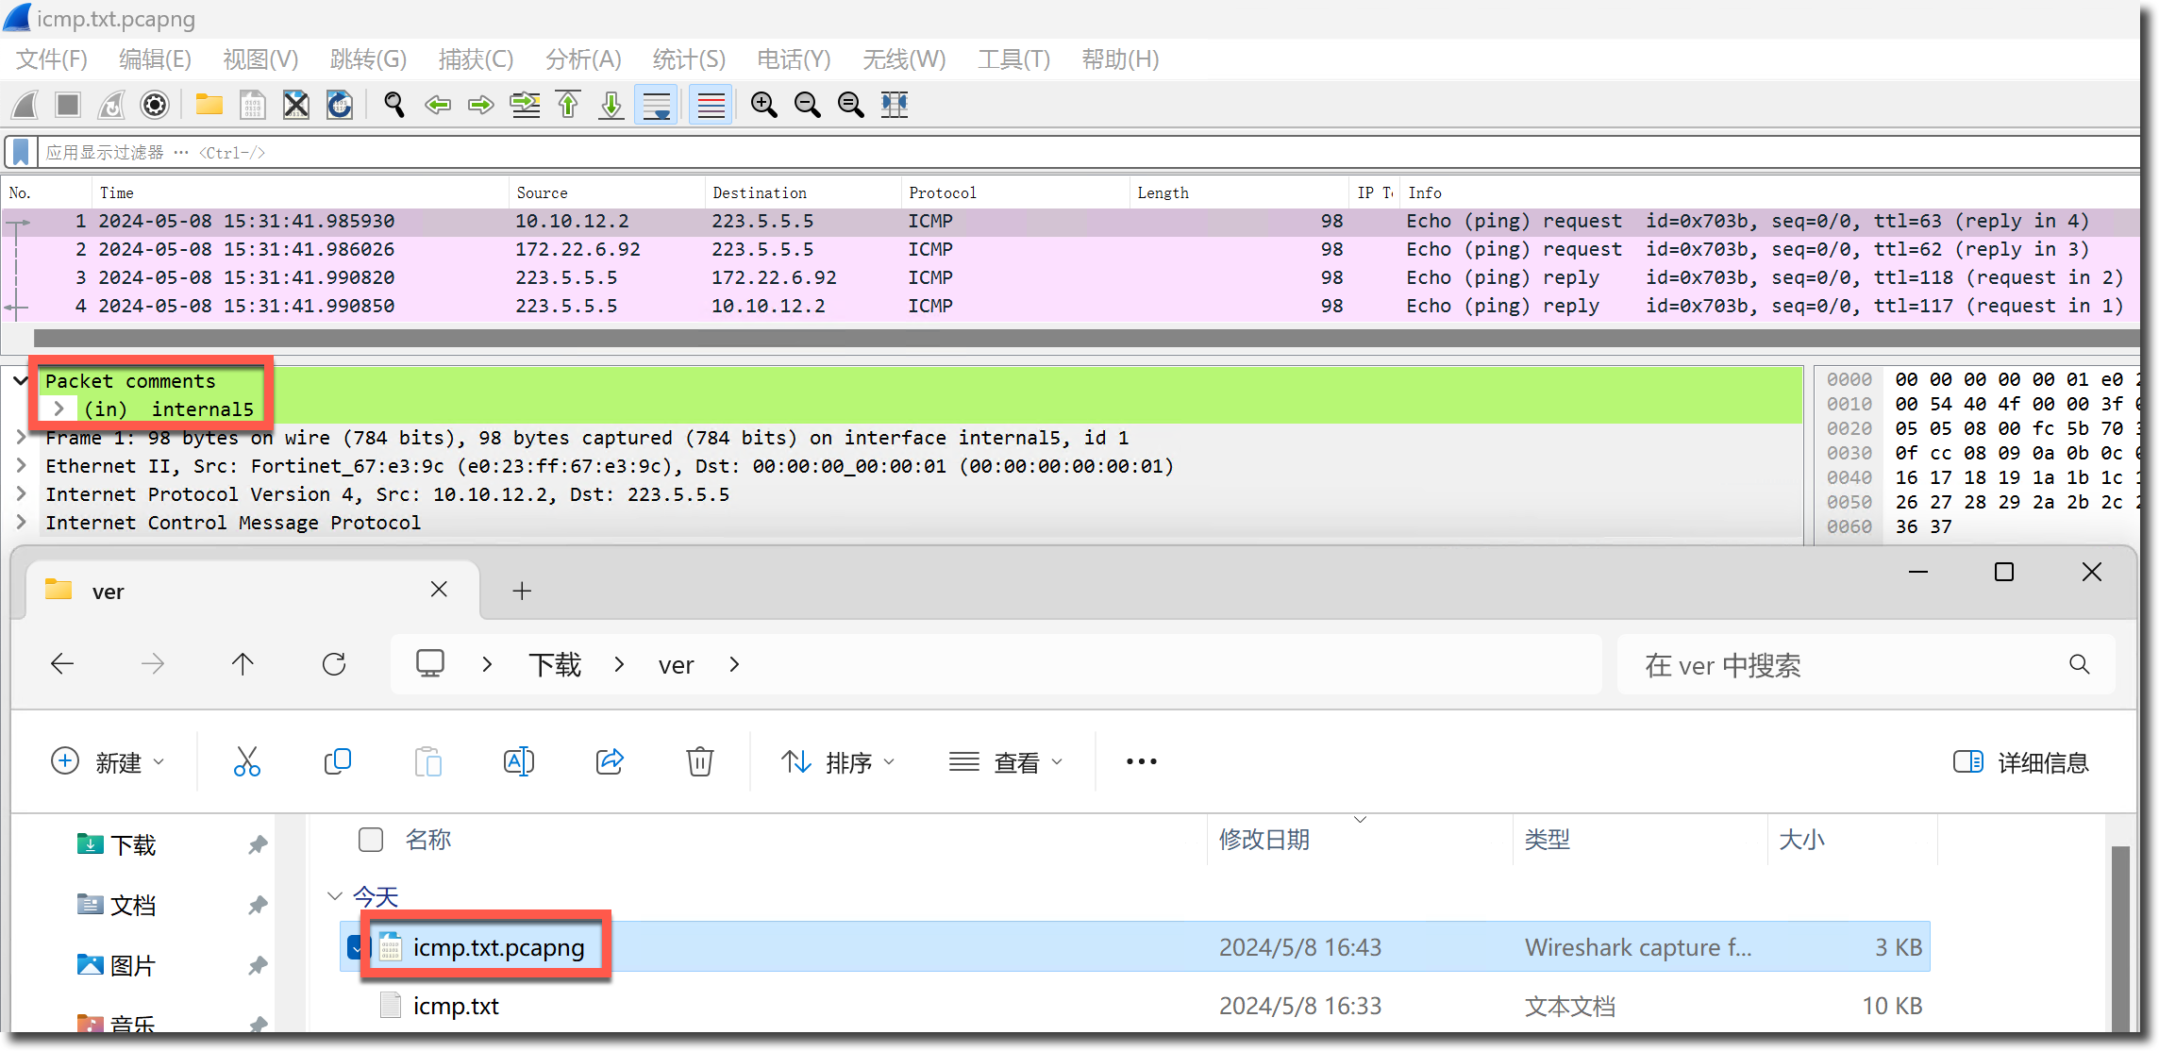This screenshot has width=2159, height=1051.
Task: Click the 新建 new item button
Action: click(x=108, y=762)
